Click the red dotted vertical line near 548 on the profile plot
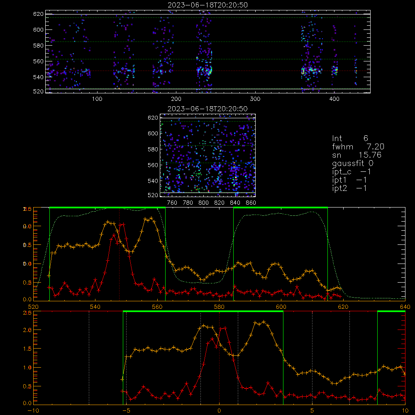 [119, 254]
